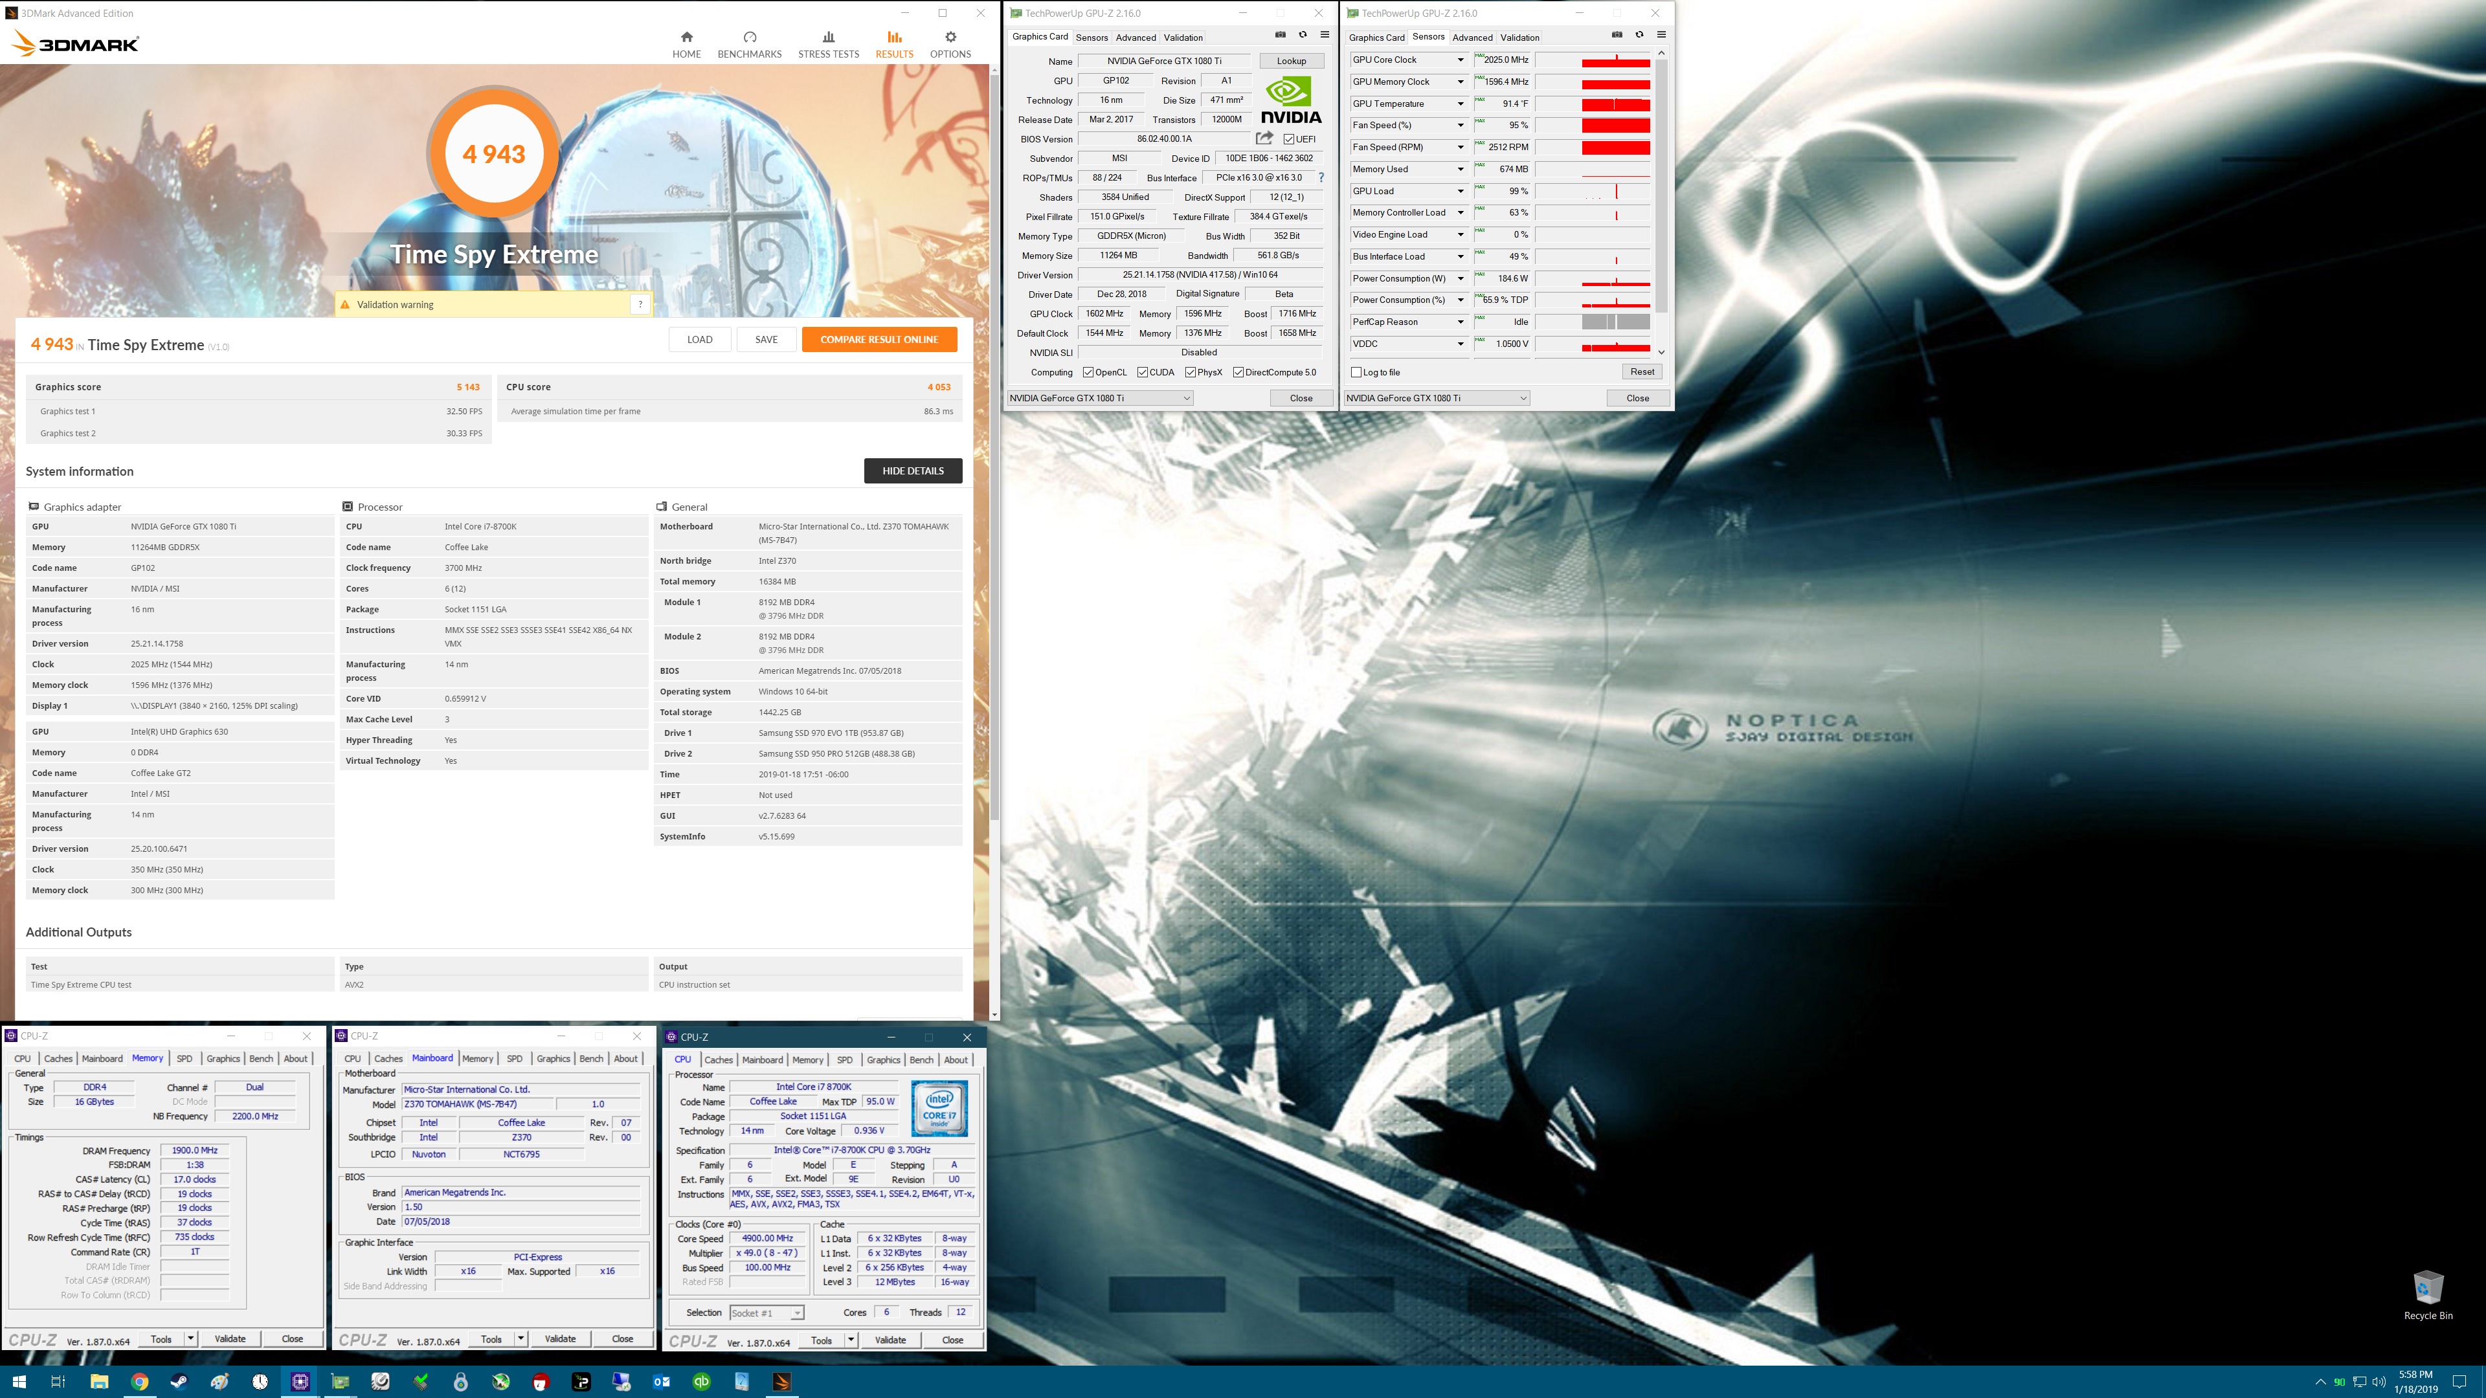Click the GPU-Z Sensors list scrollbar
Image resolution: width=2486 pixels, height=1398 pixels.
point(1661,186)
